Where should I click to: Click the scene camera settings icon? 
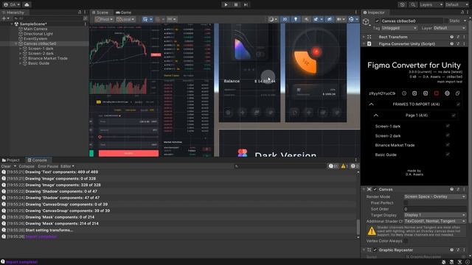[x=341, y=19]
